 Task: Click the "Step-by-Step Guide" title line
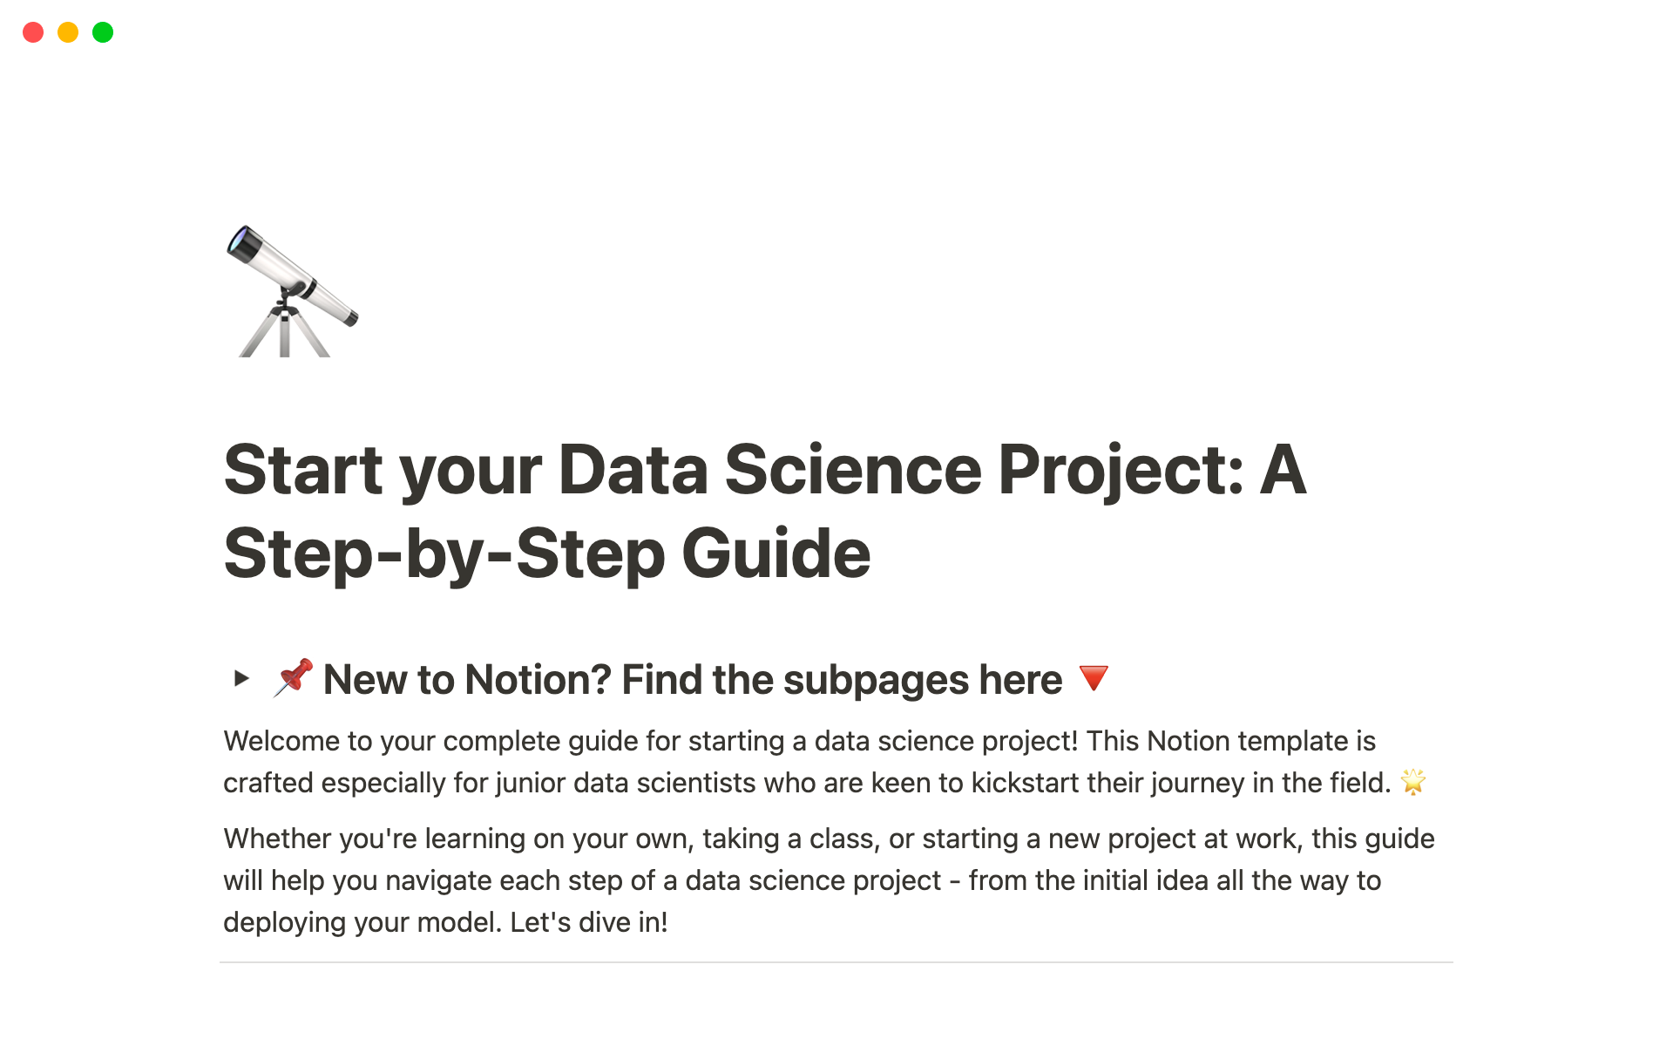[x=546, y=554]
